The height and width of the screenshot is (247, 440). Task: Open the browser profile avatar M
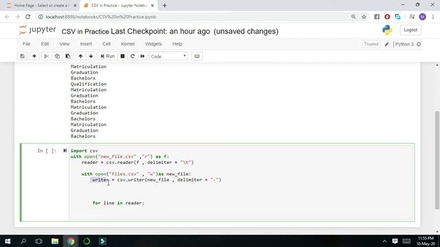pos(422,16)
